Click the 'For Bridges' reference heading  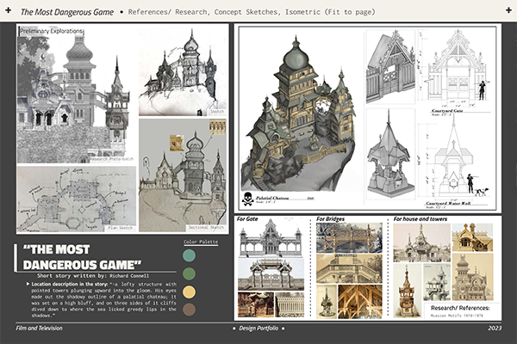pos(332,220)
